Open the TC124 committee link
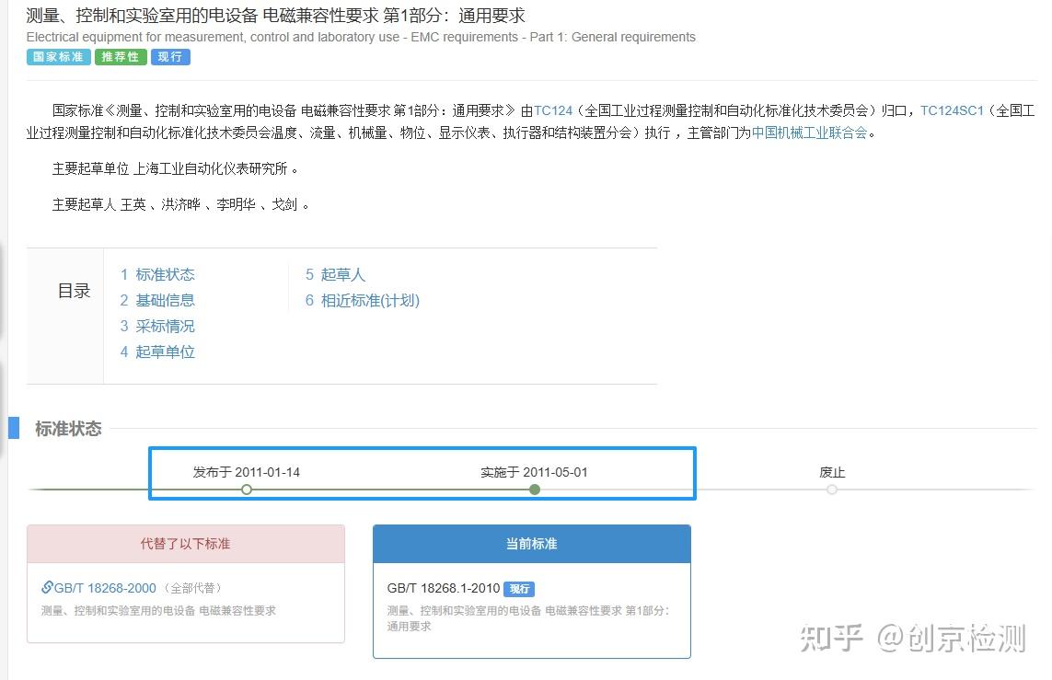 pos(553,109)
